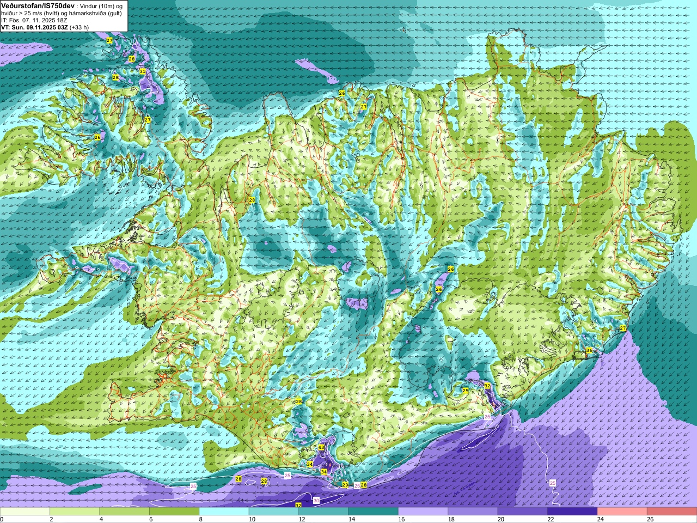
Task: Pick the 20–22 m/s violet legend swatch
Action: pos(523,512)
